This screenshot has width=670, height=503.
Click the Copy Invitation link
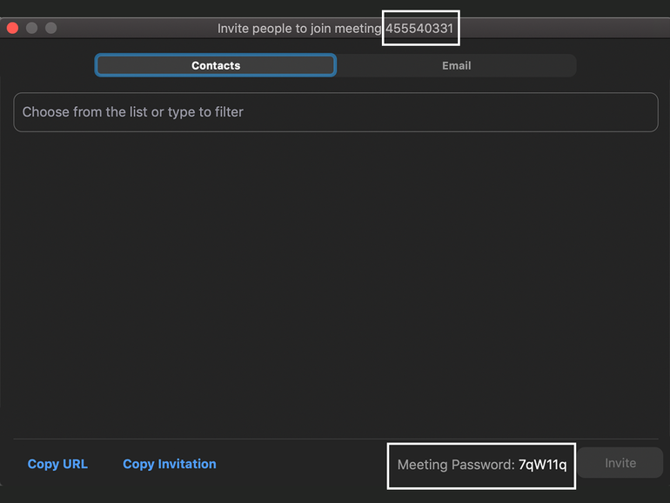click(169, 464)
